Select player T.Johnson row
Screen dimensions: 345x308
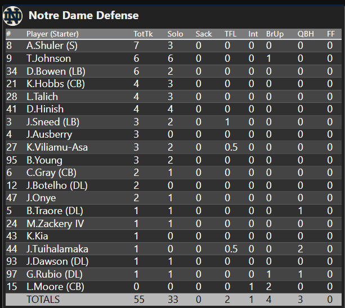[48, 58]
